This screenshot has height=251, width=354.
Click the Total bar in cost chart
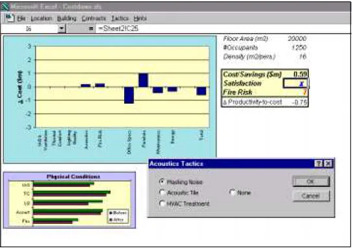click(201, 91)
